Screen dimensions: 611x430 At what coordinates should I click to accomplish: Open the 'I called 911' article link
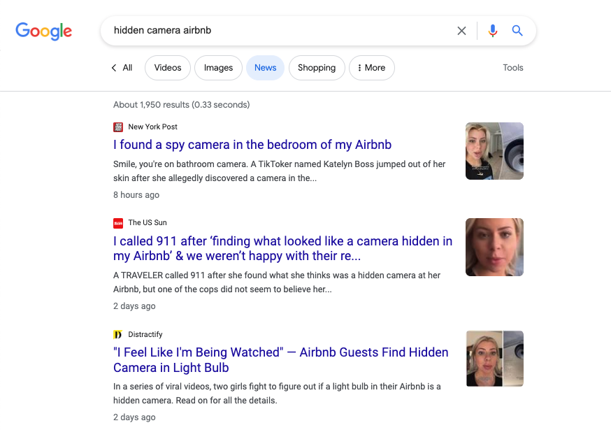(x=282, y=248)
